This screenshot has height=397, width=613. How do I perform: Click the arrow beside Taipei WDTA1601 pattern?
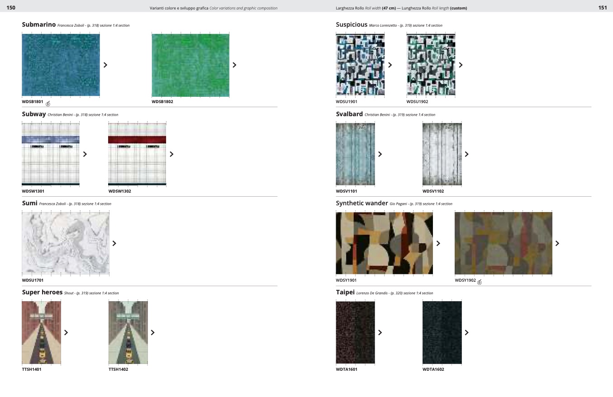pyautogui.click(x=380, y=333)
